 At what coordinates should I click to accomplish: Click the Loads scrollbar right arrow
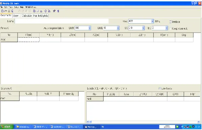tap(199, 122)
